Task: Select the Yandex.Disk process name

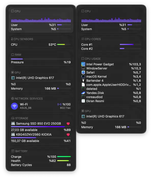Action: (95, 93)
